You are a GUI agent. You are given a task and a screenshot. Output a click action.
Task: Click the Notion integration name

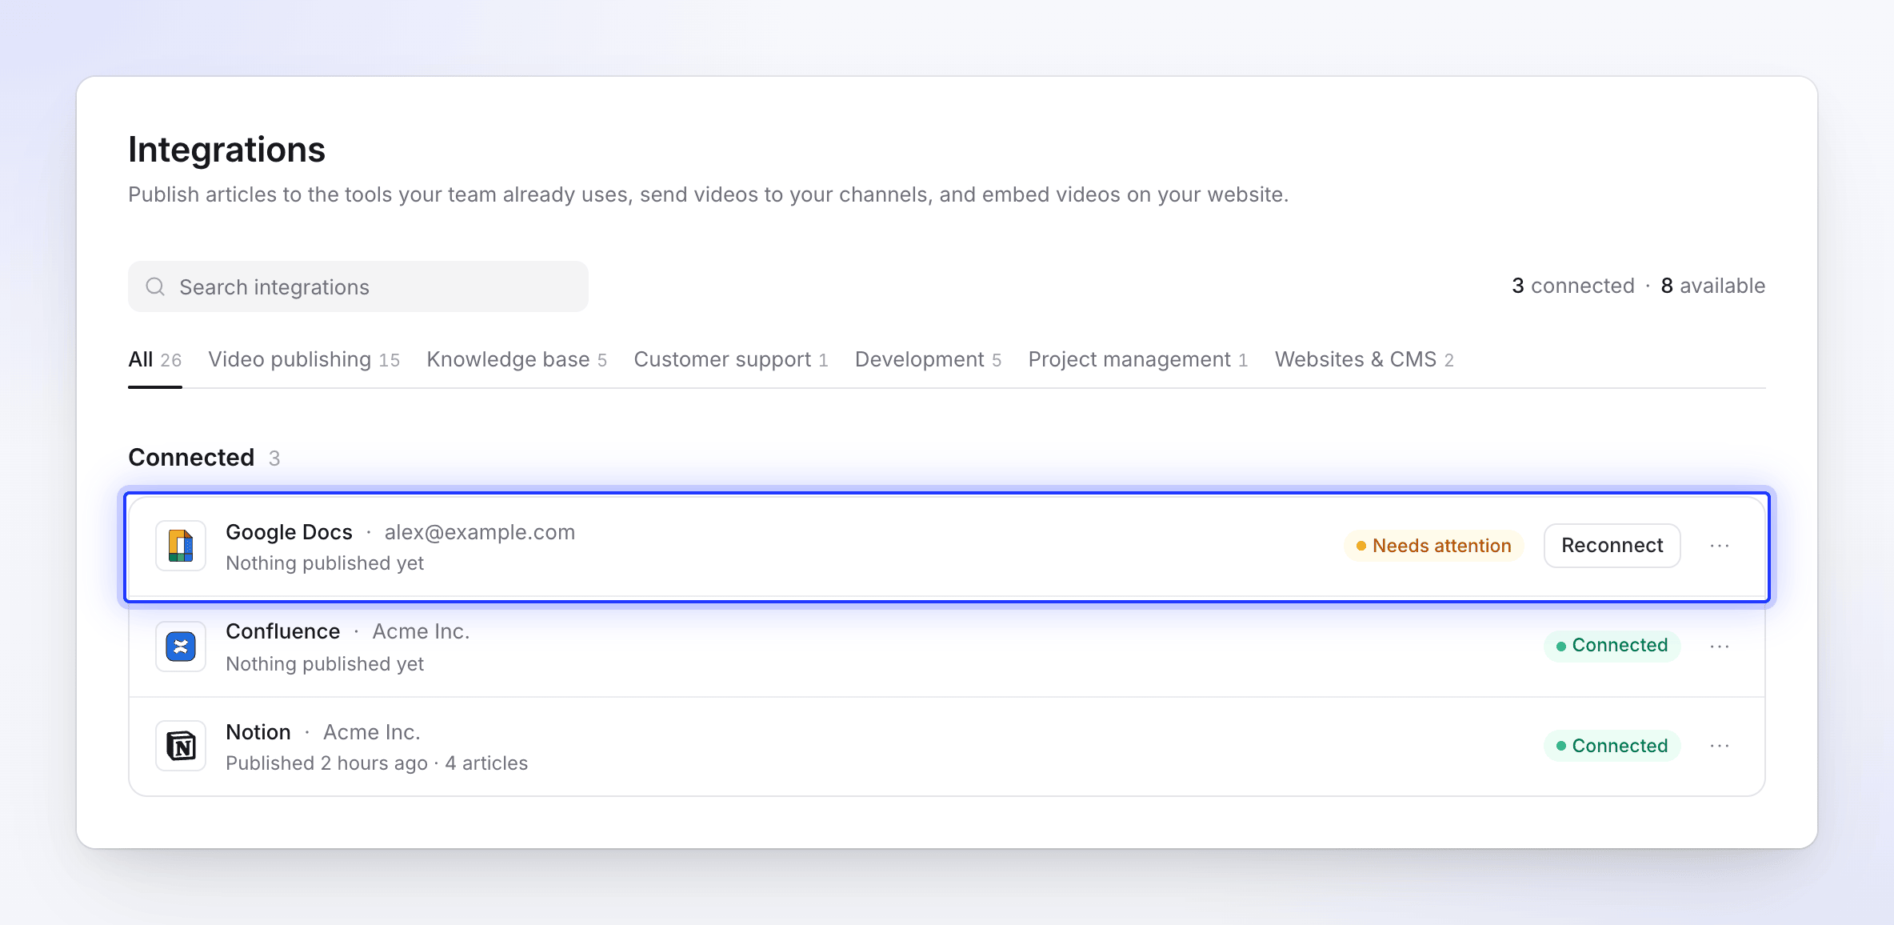point(258,732)
